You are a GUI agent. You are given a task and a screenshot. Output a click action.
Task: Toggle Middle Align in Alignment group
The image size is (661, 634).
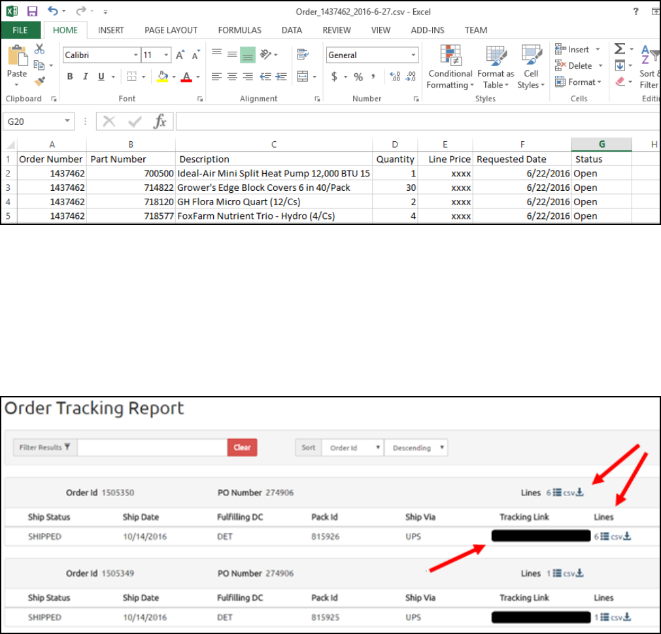tap(232, 54)
